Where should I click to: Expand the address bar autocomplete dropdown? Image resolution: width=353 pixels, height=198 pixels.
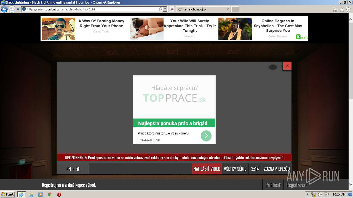[165, 9]
